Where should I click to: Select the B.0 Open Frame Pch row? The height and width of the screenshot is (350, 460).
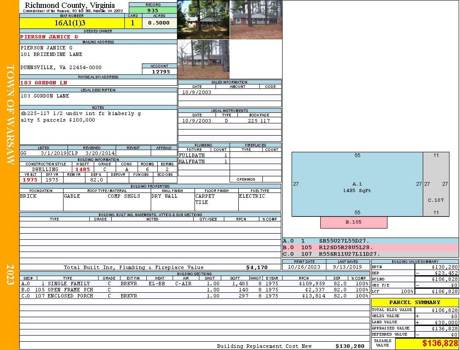[x=195, y=290]
